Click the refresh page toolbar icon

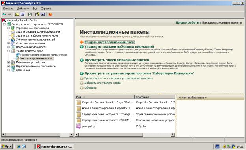[x=30, y=15]
